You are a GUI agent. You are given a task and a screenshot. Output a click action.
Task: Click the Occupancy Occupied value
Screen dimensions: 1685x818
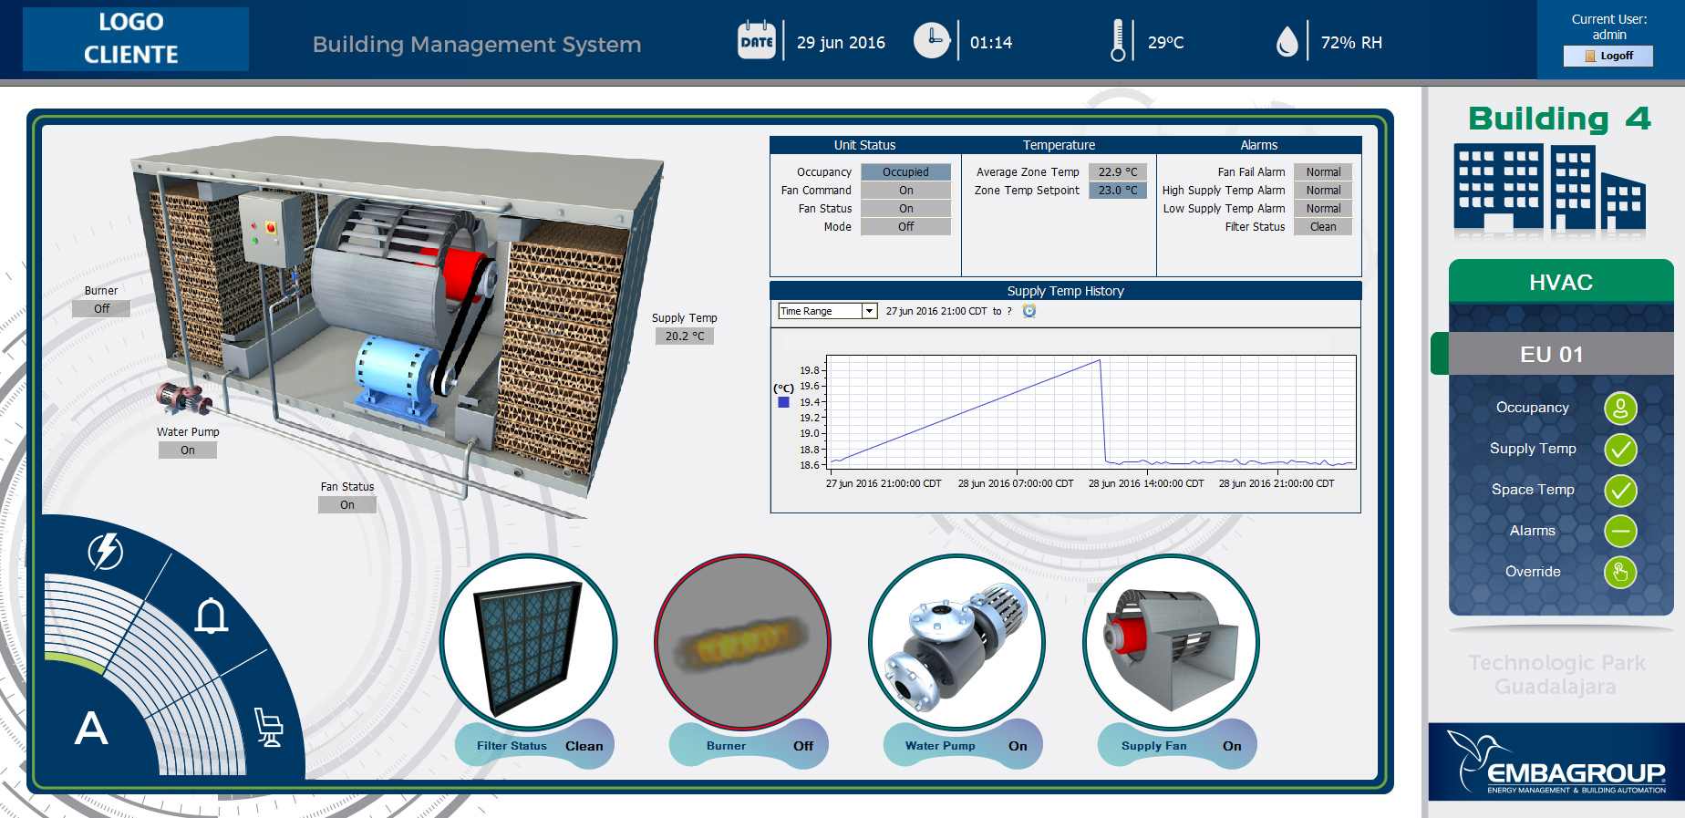pos(905,172)
